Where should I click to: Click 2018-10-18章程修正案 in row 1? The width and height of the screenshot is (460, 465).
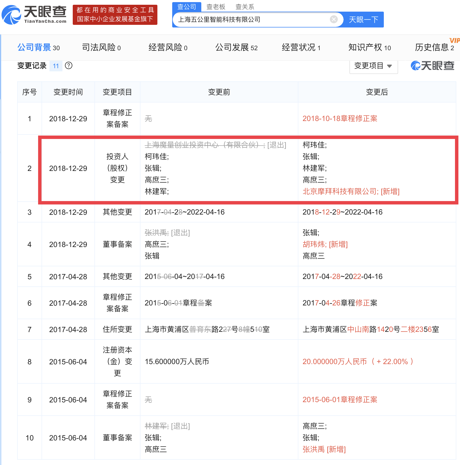pyautogui.click(x=340, y=118)
